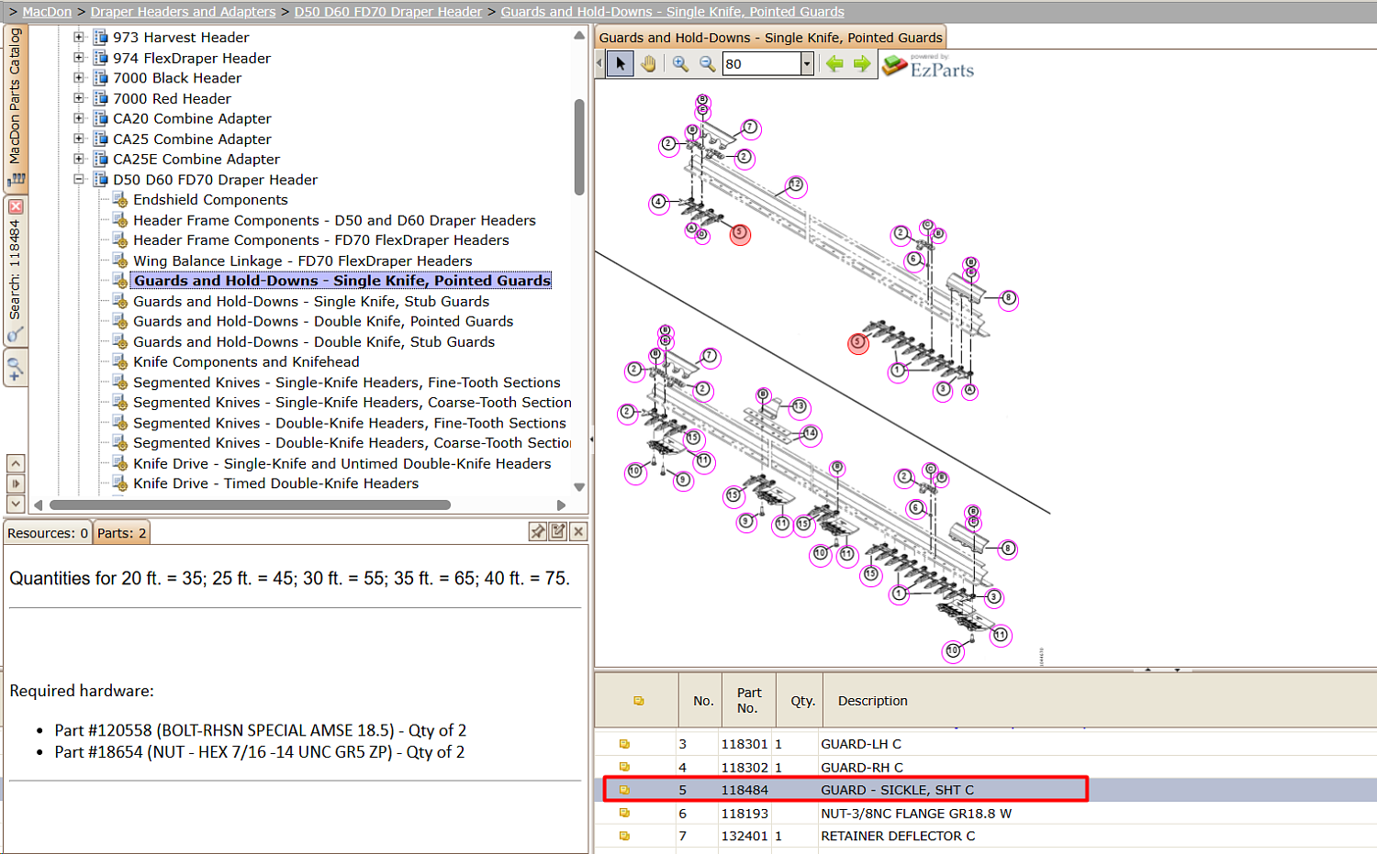The image size is (1377, 854).
Task: Click the Knife Components and Knifehead page icon
Action: click(120, 361)
